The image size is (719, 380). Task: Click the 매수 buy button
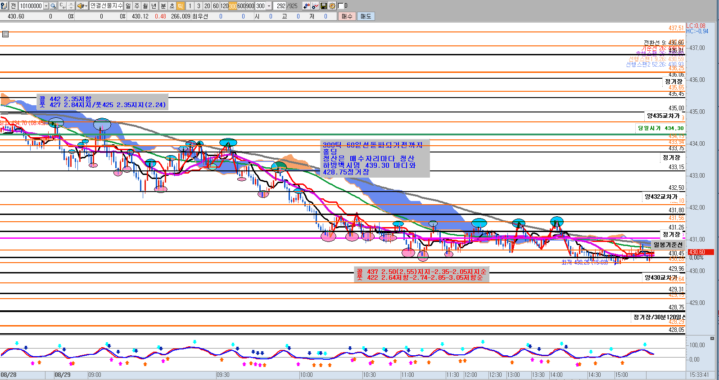pyautogui.click(x=347, y=16)
